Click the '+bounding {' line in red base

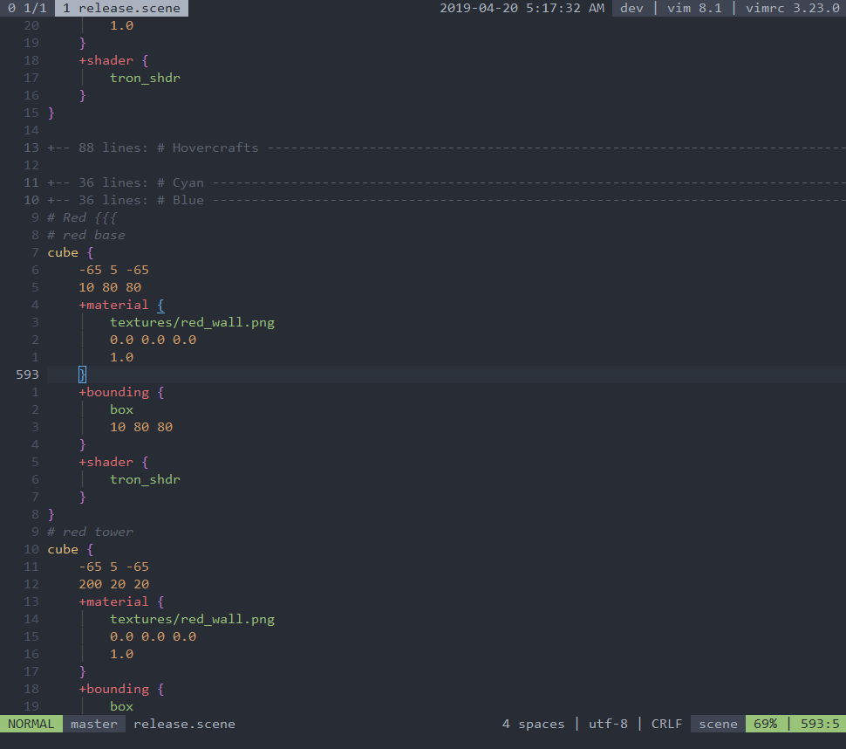coord(121,392)
